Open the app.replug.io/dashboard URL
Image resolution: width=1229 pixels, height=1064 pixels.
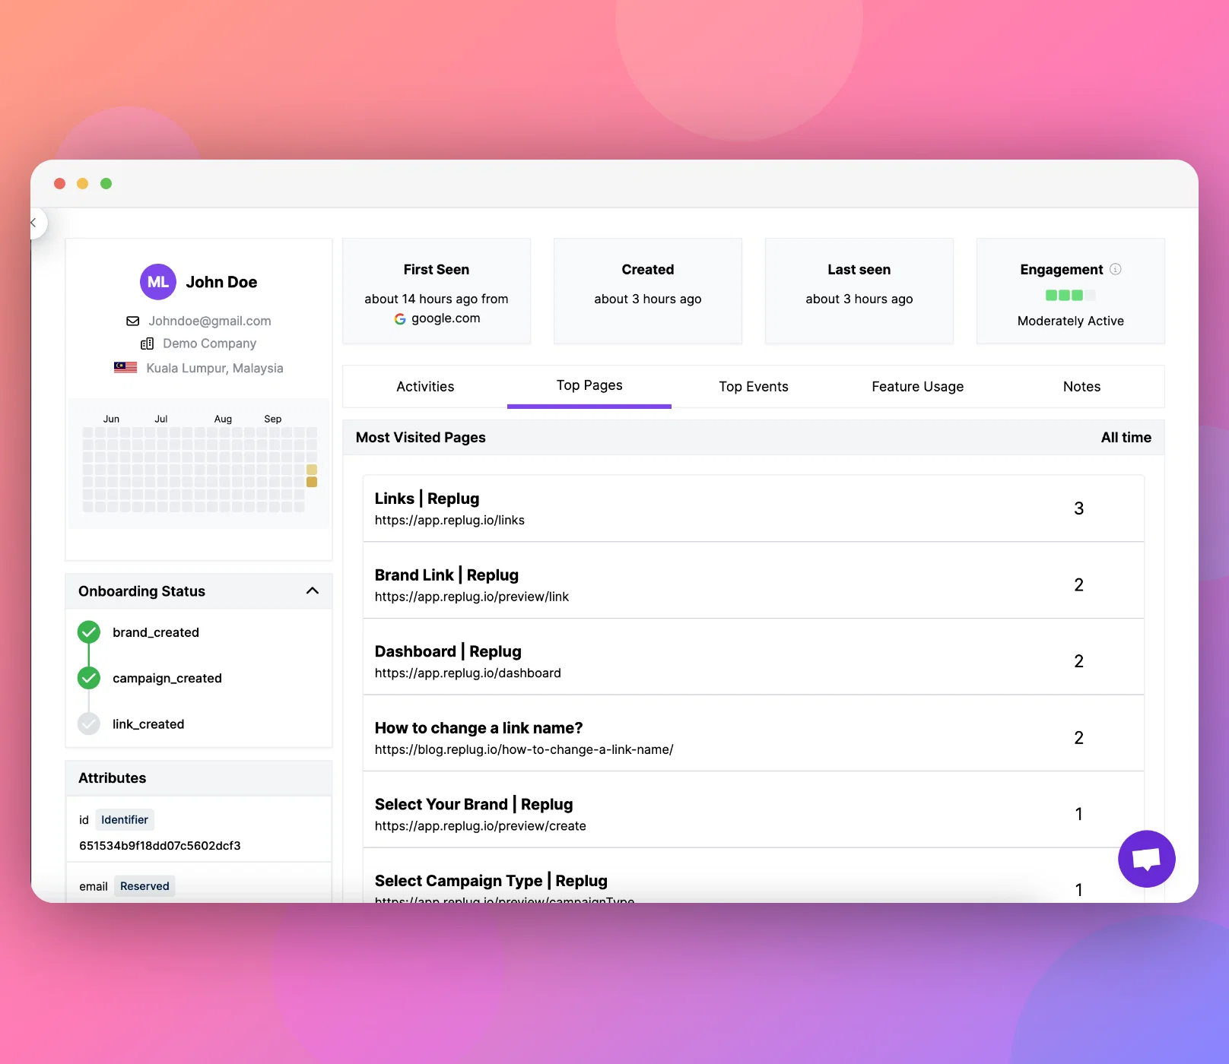point(468,673)
